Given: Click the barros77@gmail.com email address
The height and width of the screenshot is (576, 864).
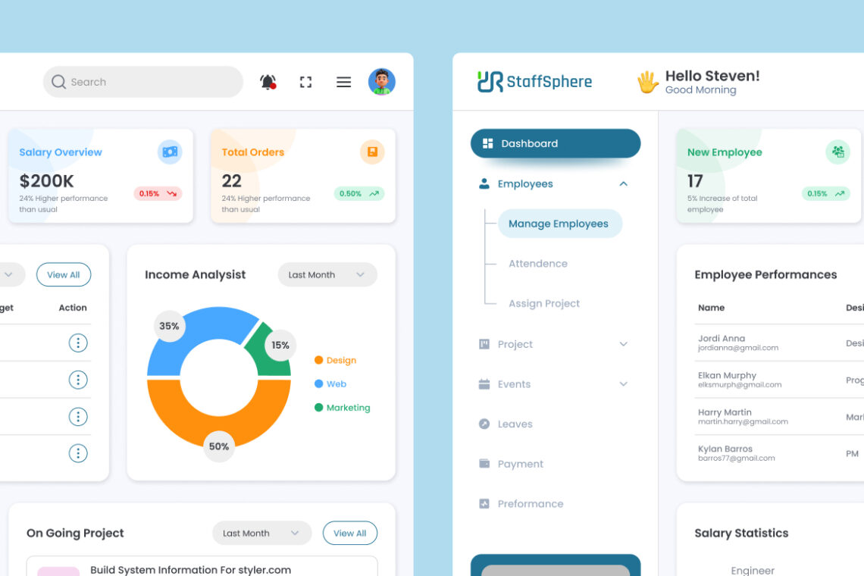Looking at the screenshot, I should point(736,458).
